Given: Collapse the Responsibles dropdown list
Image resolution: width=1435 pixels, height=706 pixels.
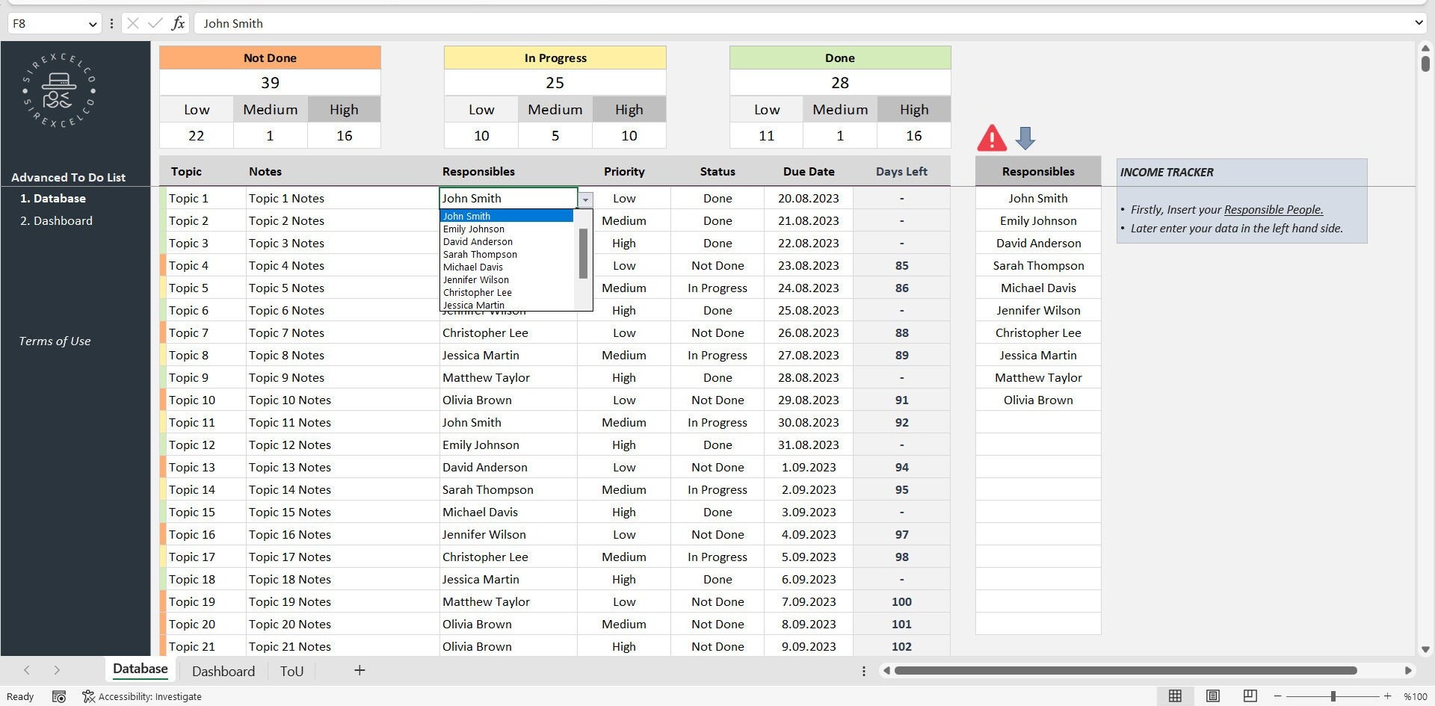Looking at the screenshot, I should pyautogui.click(x=585, y=199).
